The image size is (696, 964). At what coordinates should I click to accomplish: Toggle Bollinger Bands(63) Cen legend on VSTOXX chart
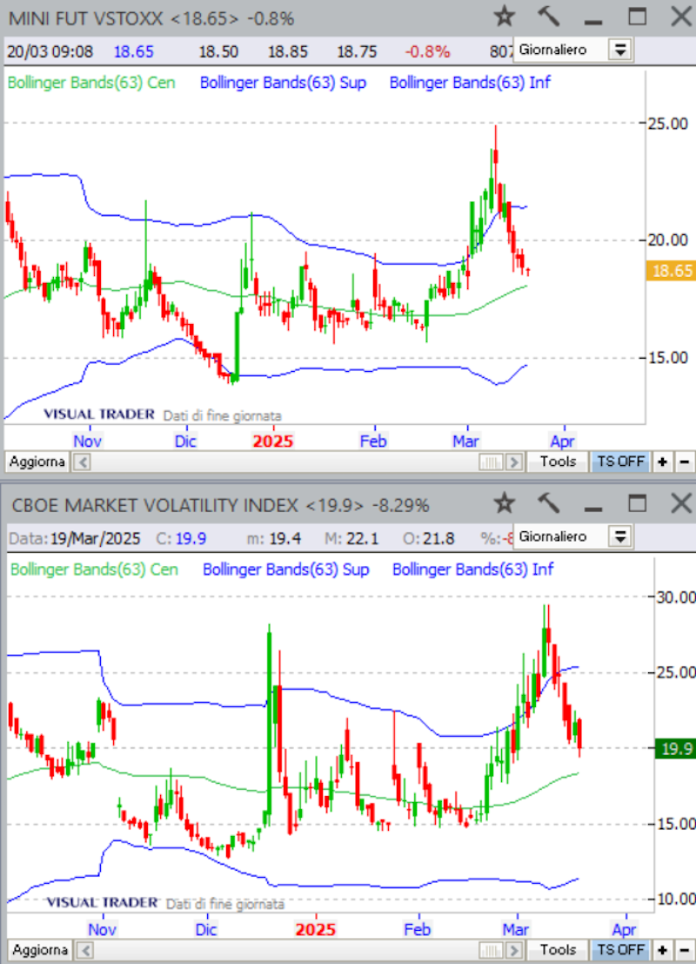[91, 83]
